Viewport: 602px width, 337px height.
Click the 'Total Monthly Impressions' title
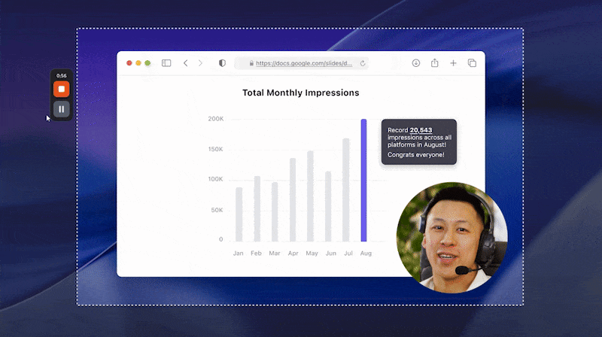pyautogui.click(x=300, y=93)
